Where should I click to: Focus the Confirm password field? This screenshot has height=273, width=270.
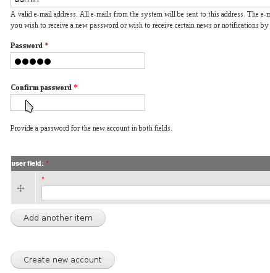tap(78, 103)
